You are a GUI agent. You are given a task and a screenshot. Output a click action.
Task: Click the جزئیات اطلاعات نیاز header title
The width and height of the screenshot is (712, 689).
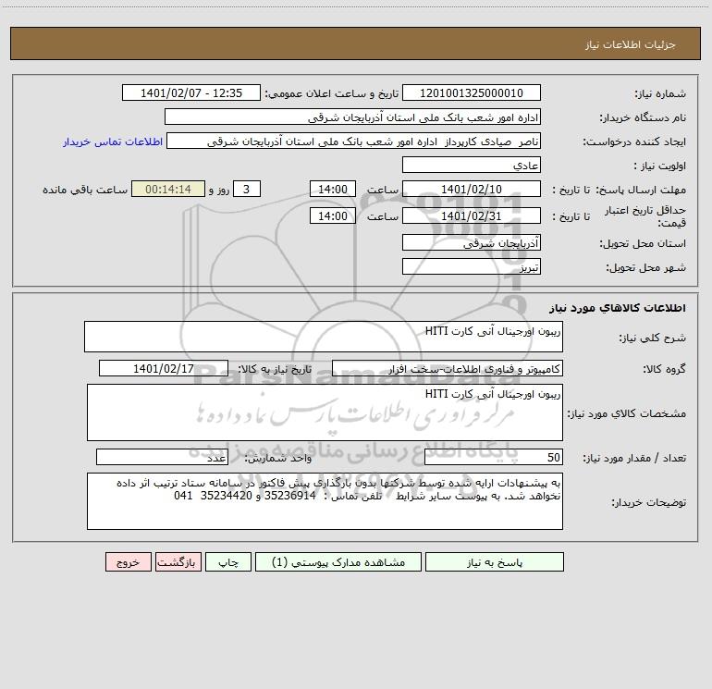coord(631,44)
